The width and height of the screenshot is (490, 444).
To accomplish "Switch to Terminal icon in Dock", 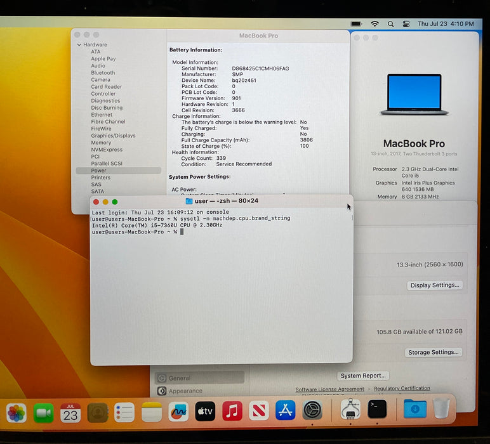I will (x=377, y=409).
